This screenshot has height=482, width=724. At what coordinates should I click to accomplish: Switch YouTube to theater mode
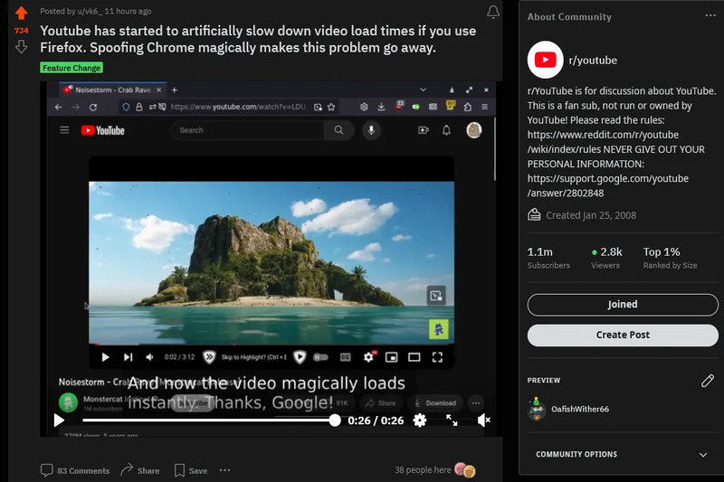click(x=414, y=357)
